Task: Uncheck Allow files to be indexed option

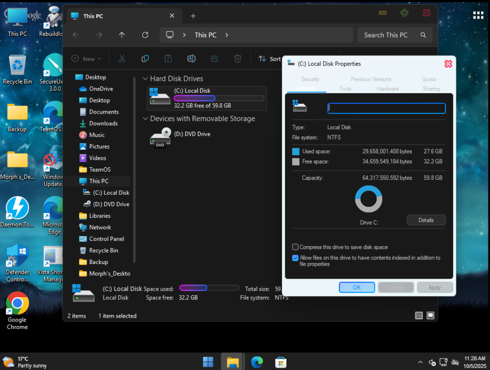Action: 295,258
